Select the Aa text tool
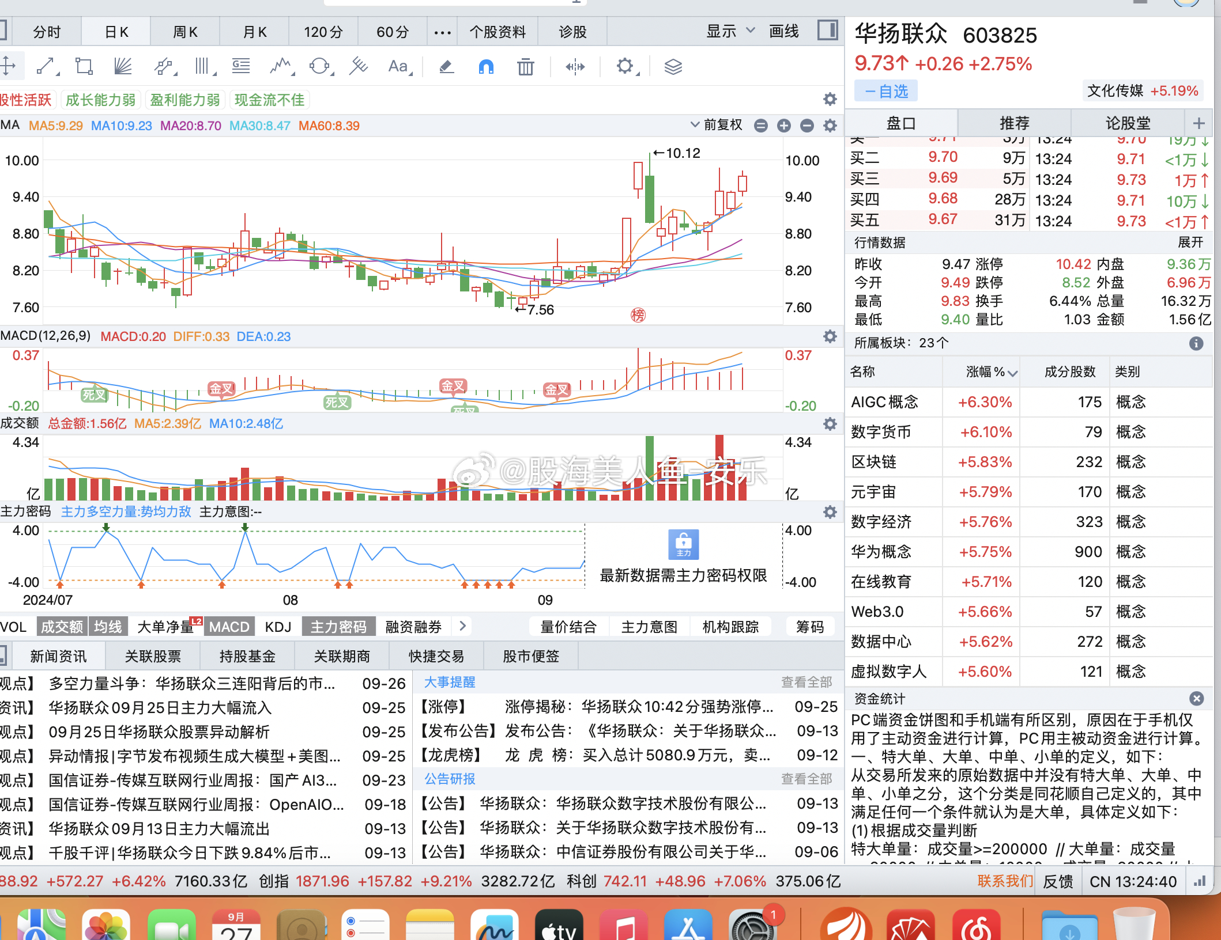This screenshot has height=940, width=1221. coord(399,67)
